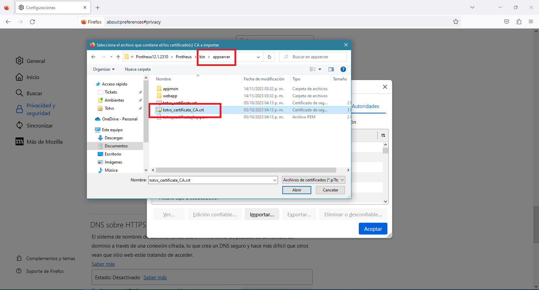Image resolution: width=539 pixels, height=290 pixels.
Task: Open the Pocket save icon
Action: 507,22
